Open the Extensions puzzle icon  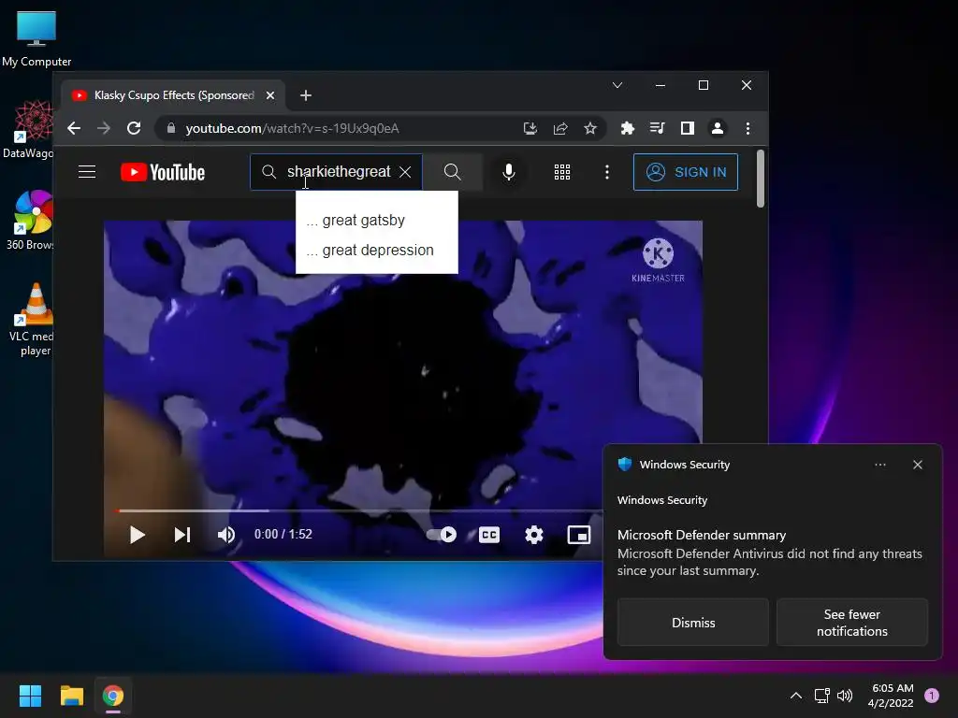point(628,128)
